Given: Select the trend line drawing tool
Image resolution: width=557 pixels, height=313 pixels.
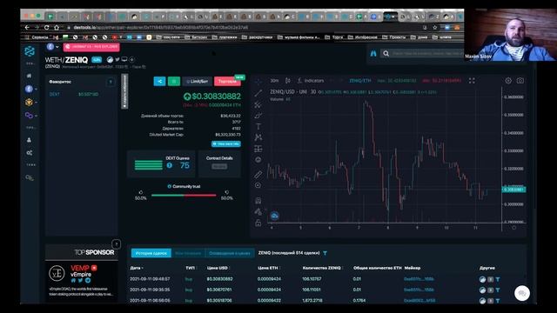Looking at the screenshot, I should point(258,93).
